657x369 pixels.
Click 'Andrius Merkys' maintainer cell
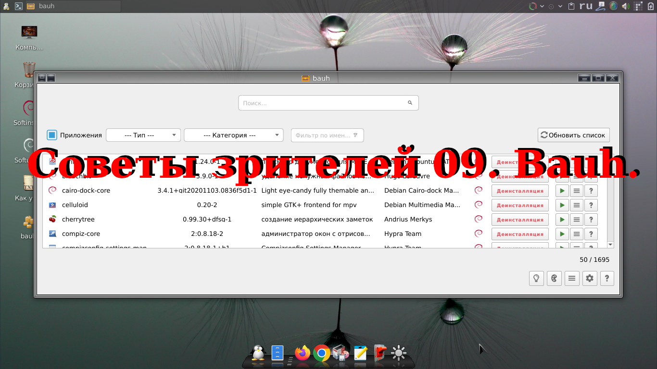408,219
